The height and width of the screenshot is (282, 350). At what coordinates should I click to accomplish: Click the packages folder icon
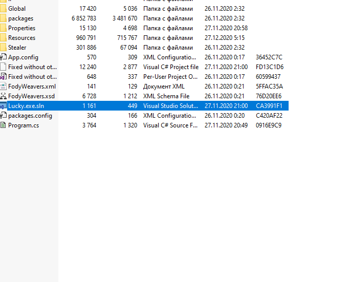tap(4, 18)
